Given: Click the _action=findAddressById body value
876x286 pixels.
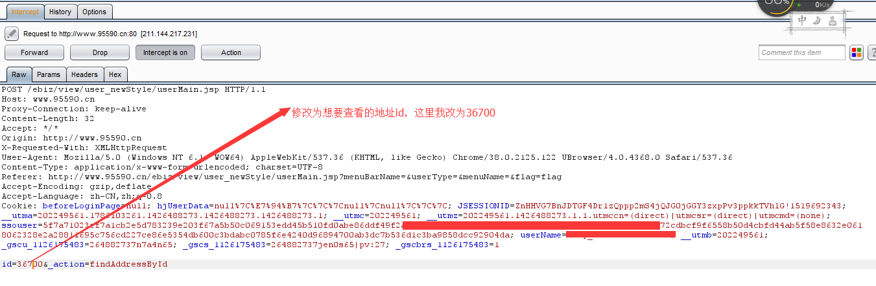Looking at the screenshot, I should coord(108,264).
